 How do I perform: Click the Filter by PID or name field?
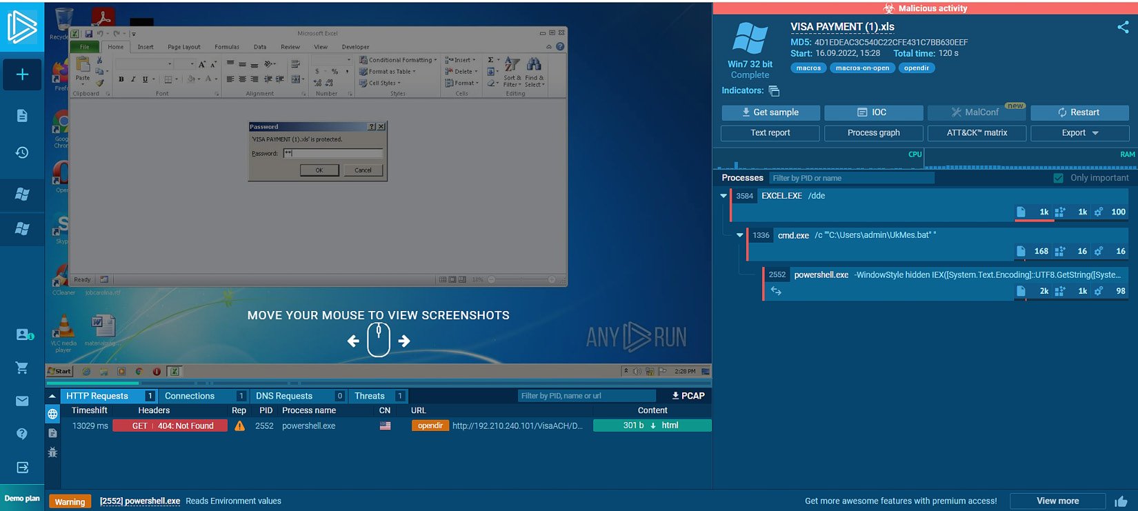851,179
